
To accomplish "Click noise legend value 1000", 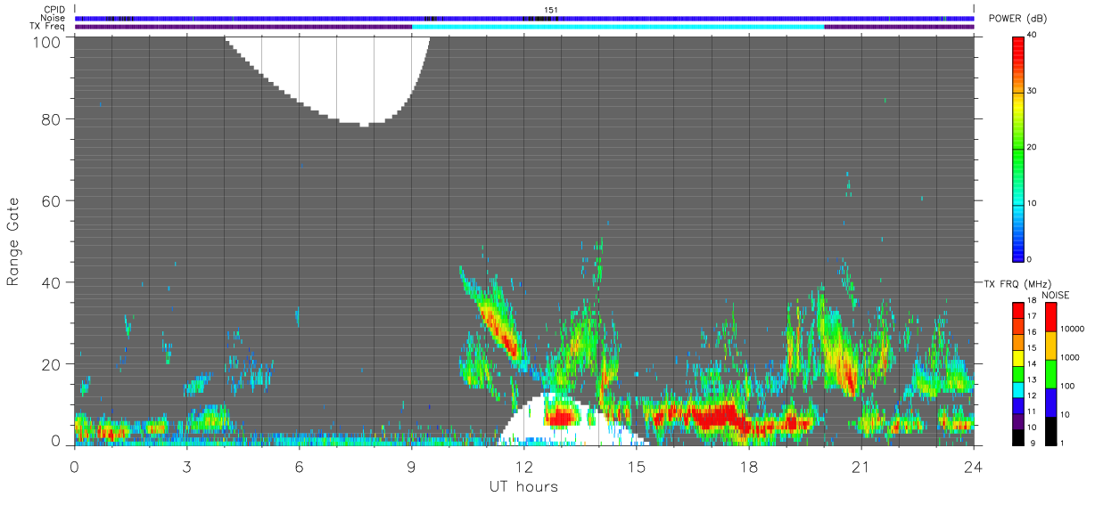I will point(1072,358).
